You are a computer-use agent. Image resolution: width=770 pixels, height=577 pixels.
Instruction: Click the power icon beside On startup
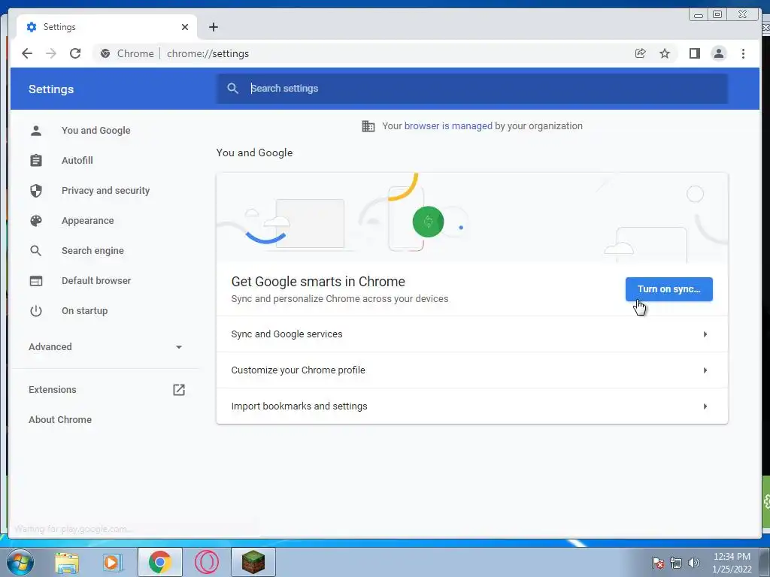pyautogui.click(x=36, y=310)
